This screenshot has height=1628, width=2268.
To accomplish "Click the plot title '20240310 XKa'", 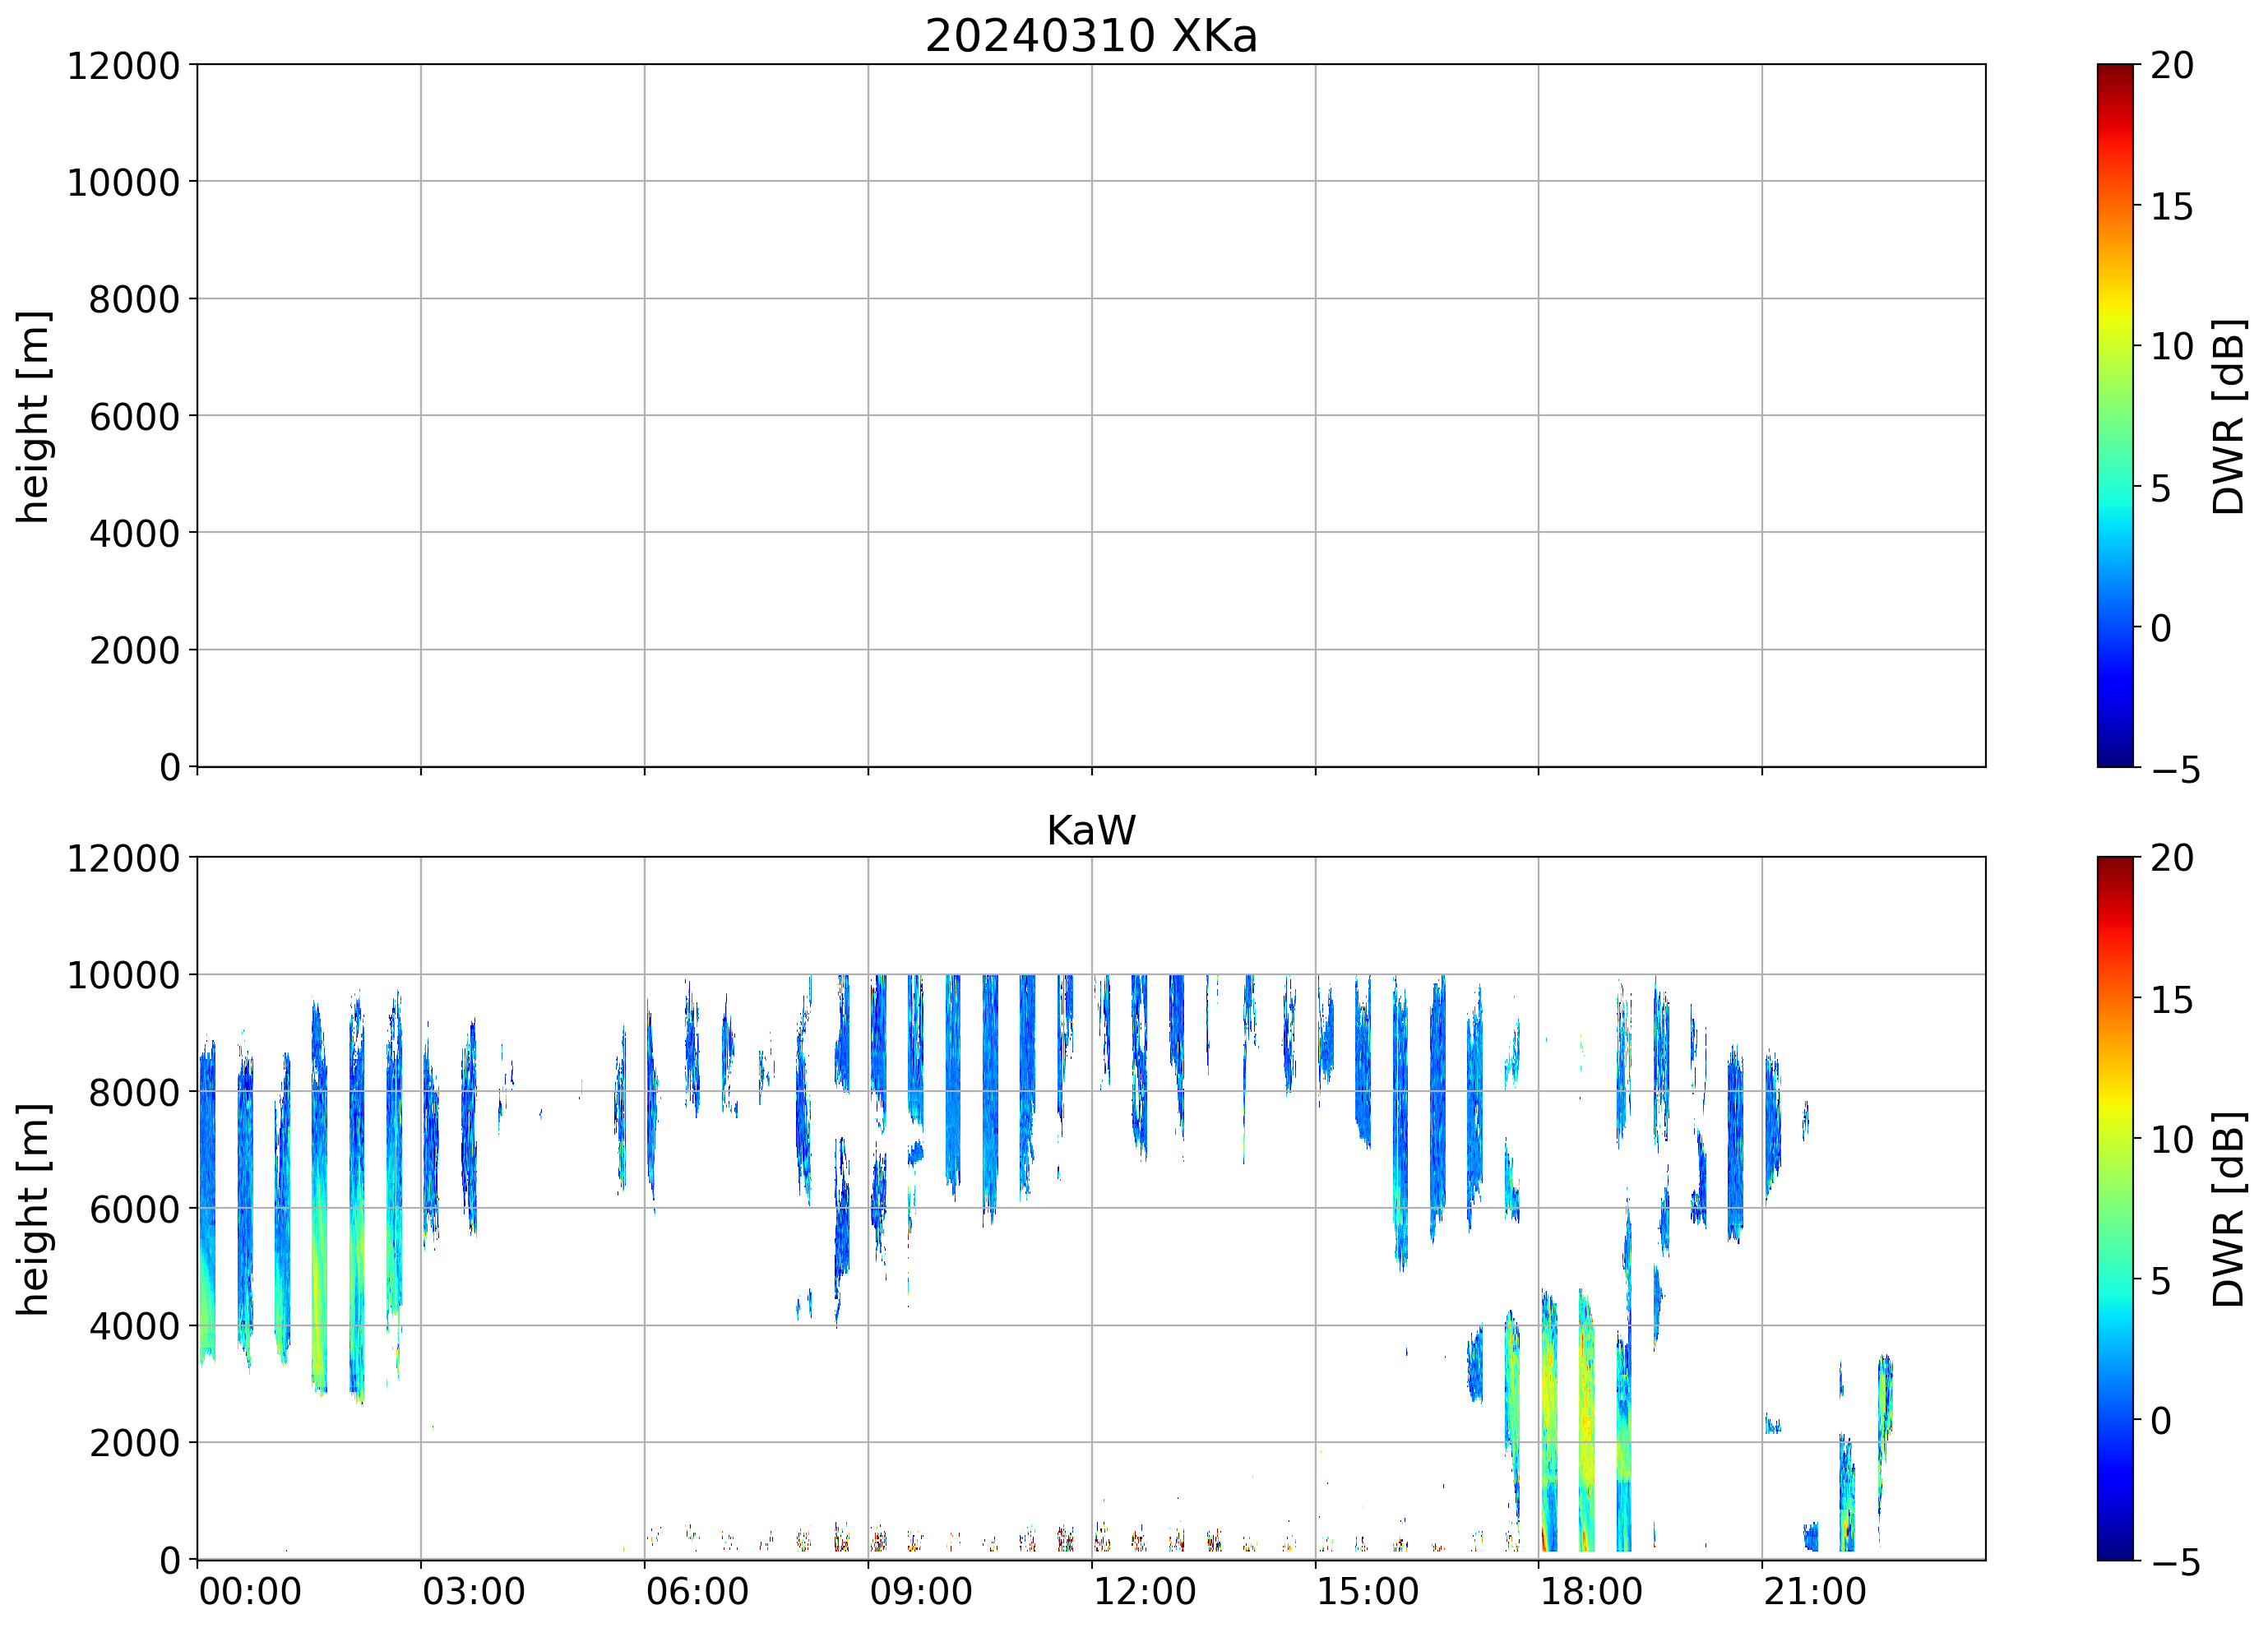I will pos(1090,36).
